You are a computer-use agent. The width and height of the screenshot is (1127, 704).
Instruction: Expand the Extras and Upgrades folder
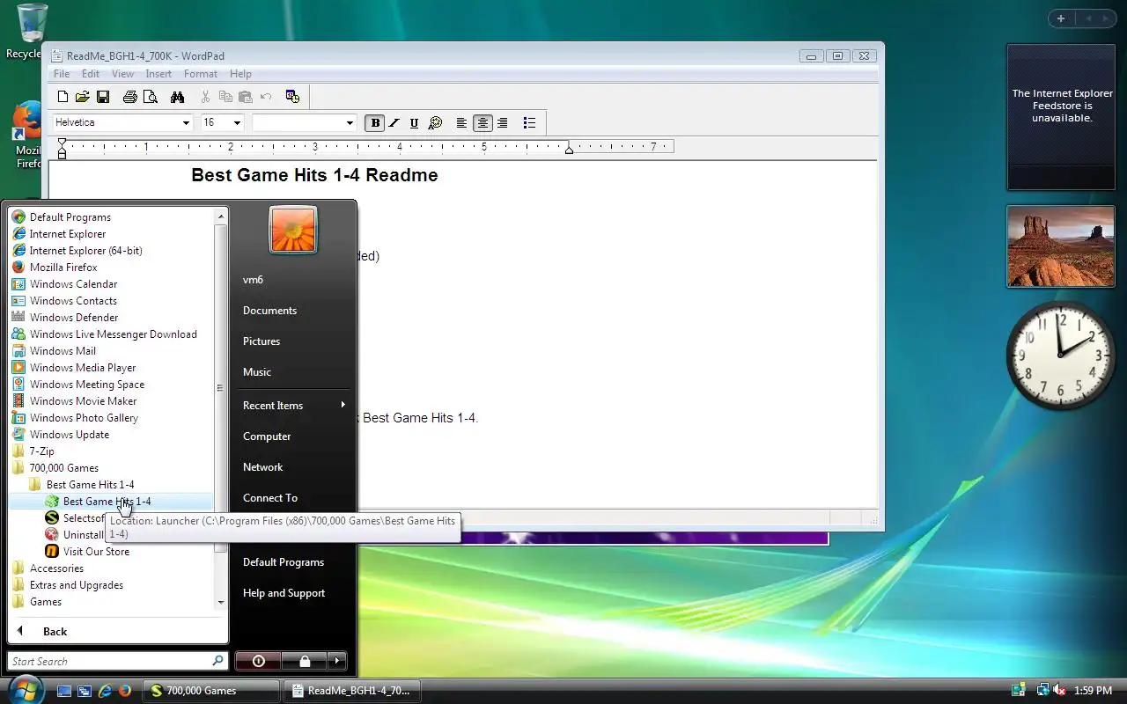click(x=113, y=585)
